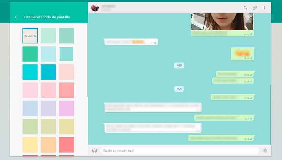Select the bright cyan wallpaper swatch

pyautogui.click(x=30, y=72)
